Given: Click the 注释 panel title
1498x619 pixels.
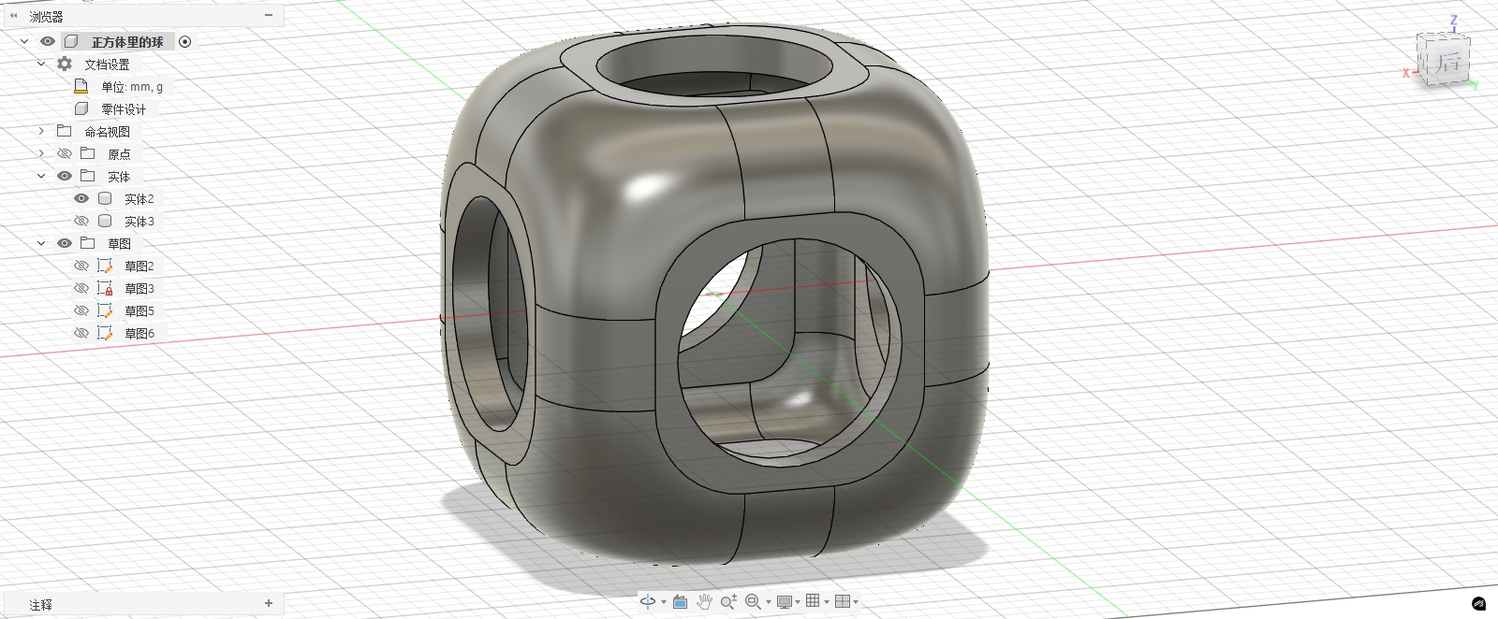Looking at the screenshot, I should tap(41, 605).
